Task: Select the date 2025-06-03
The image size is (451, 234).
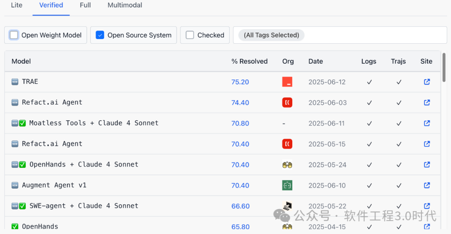Action: pos(328,103)
